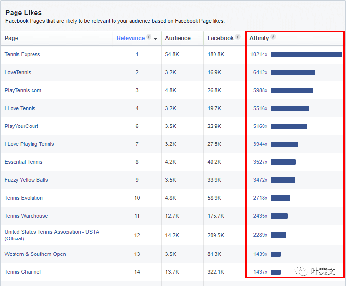The image size is (346, 286).
Task: Click the 4.2K audience value
Action: pyautogui.click(x=170, y=162)
